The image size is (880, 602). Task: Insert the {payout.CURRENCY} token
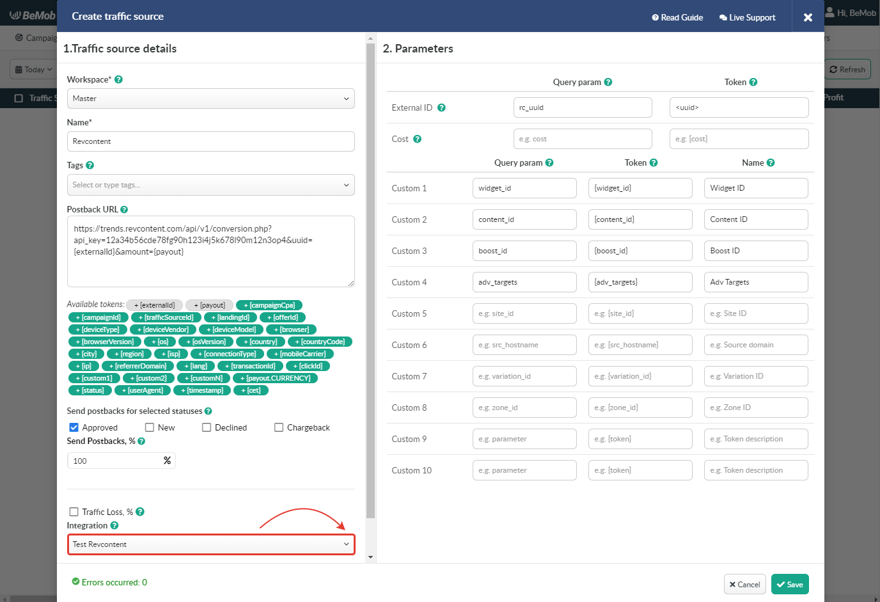pyautogui.click(x=276, y=378)
